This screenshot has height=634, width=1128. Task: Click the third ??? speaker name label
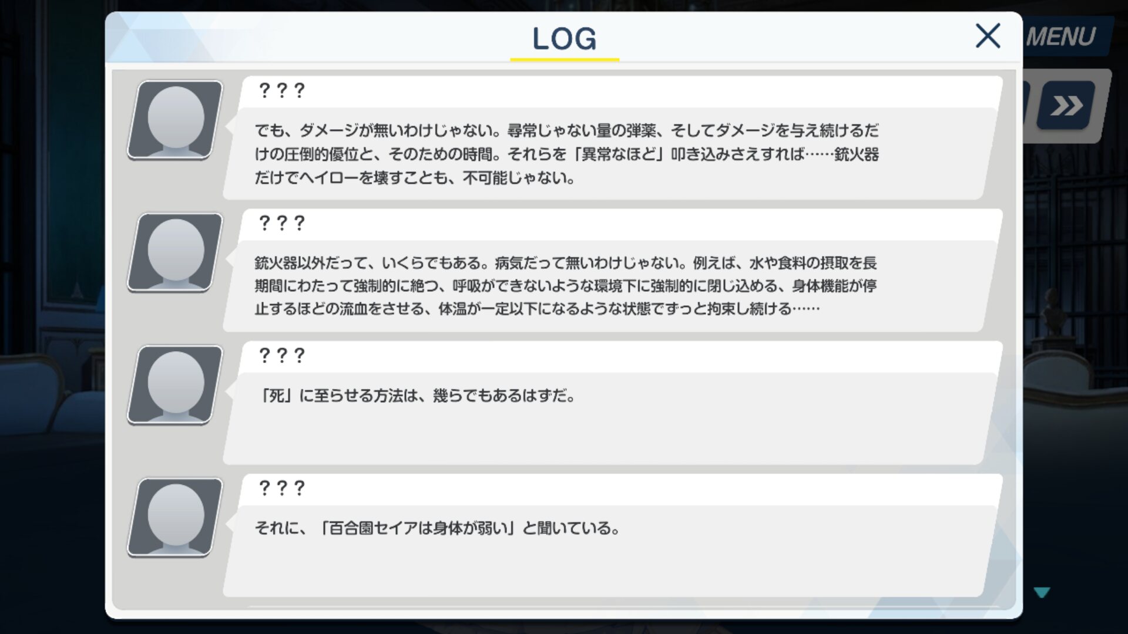(281, 355)
